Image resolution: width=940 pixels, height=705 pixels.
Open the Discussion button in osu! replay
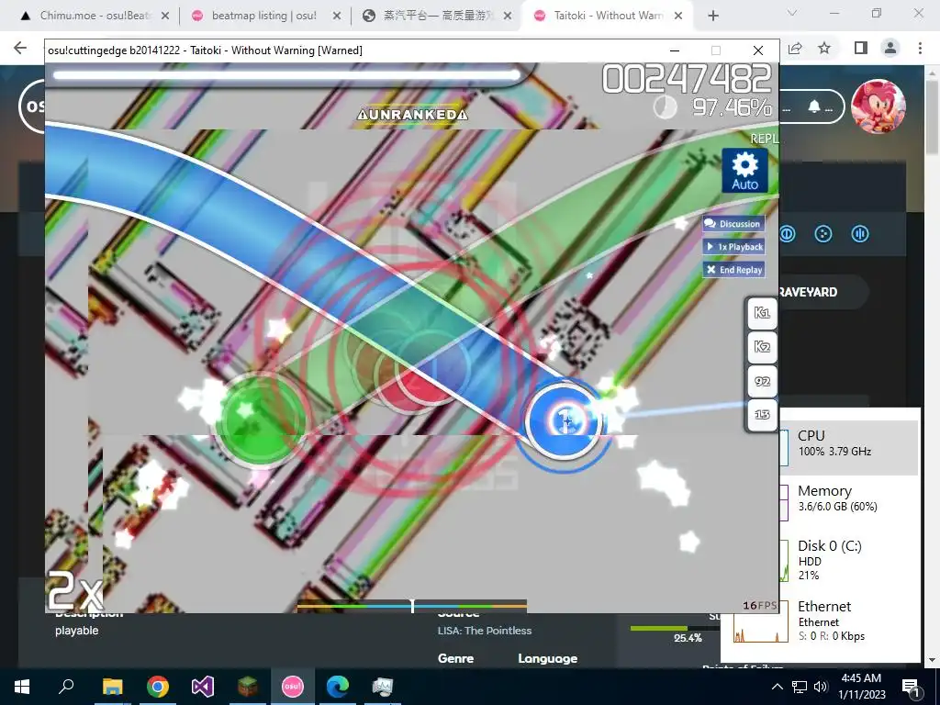733,224
